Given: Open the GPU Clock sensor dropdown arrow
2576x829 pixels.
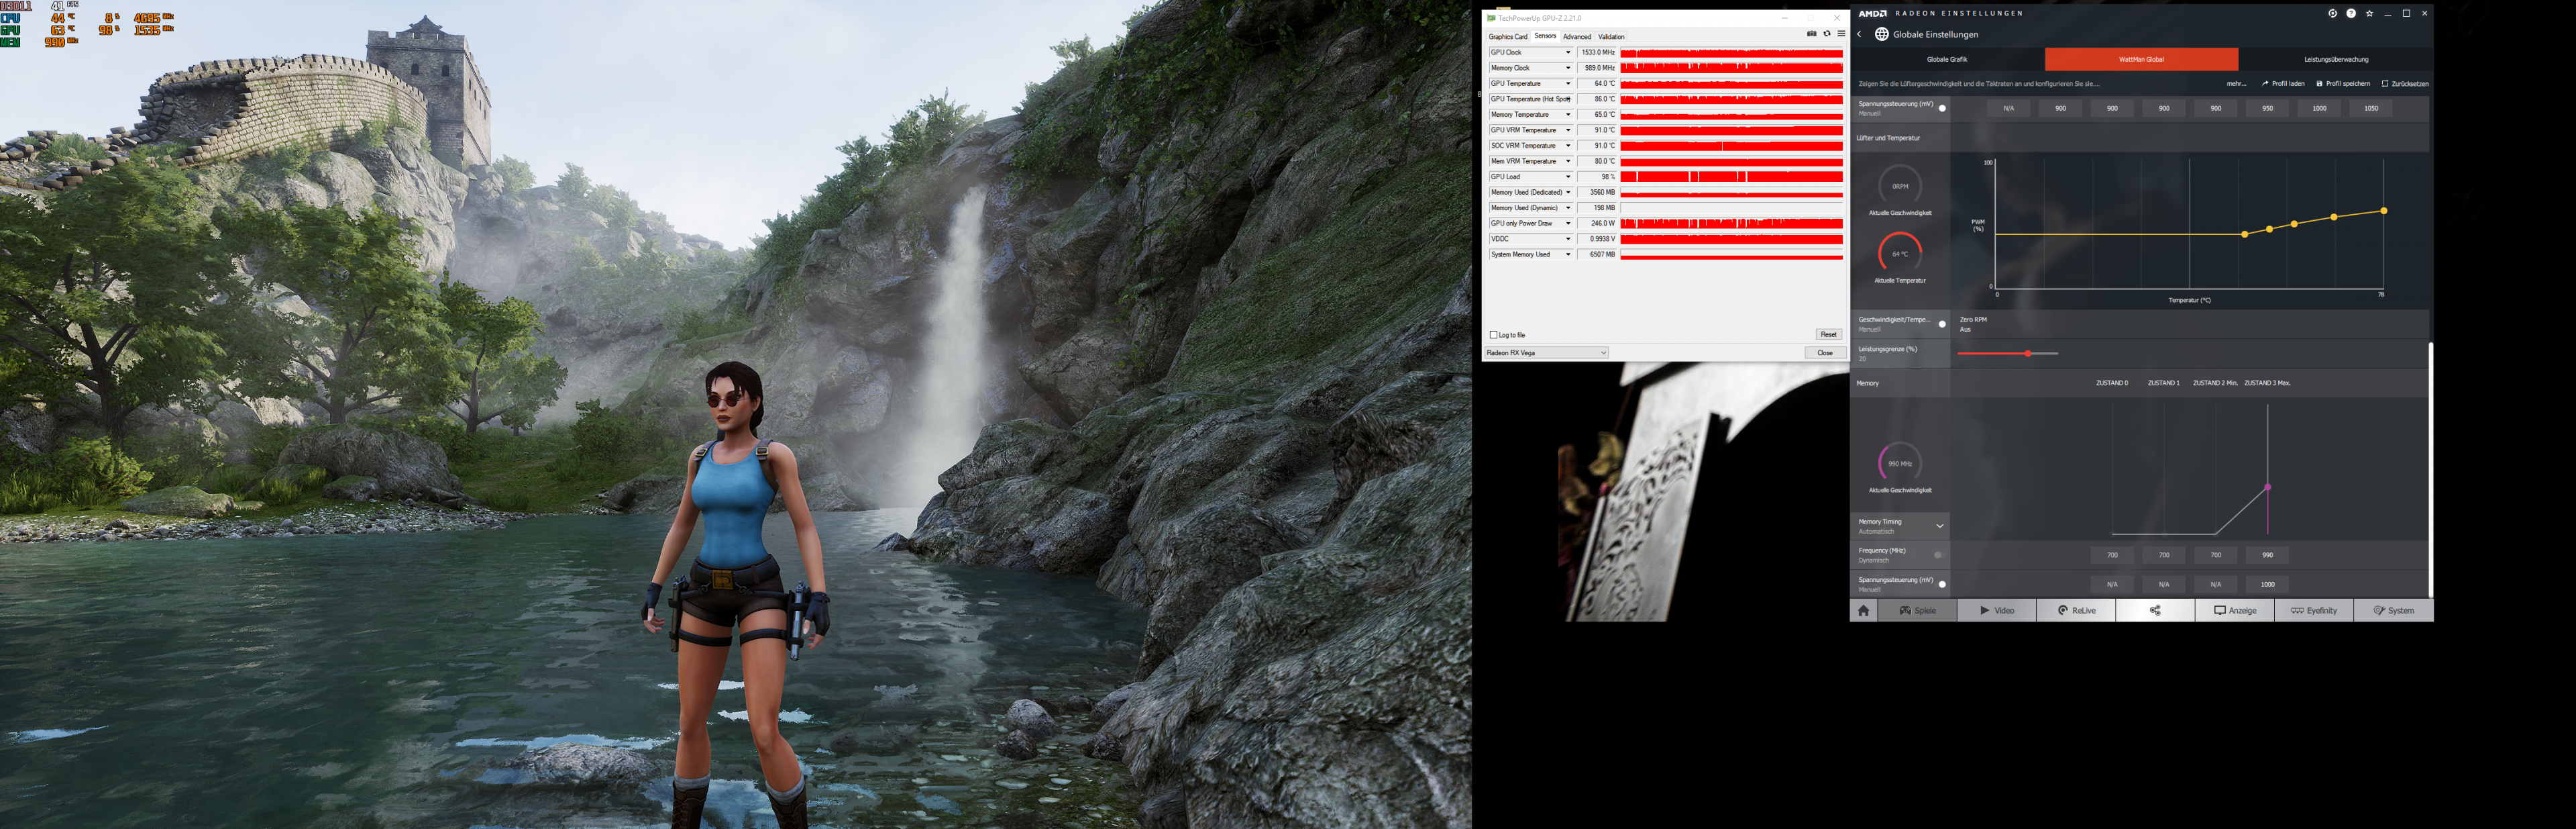Looking at the screenshot, I should [1568, 53].
